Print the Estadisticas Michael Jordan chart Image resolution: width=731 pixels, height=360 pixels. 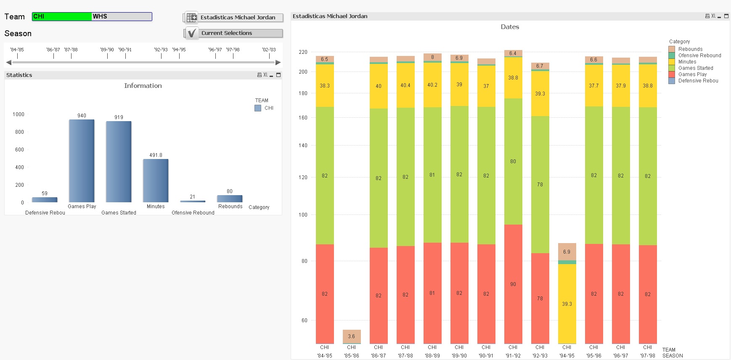point(707,16)
